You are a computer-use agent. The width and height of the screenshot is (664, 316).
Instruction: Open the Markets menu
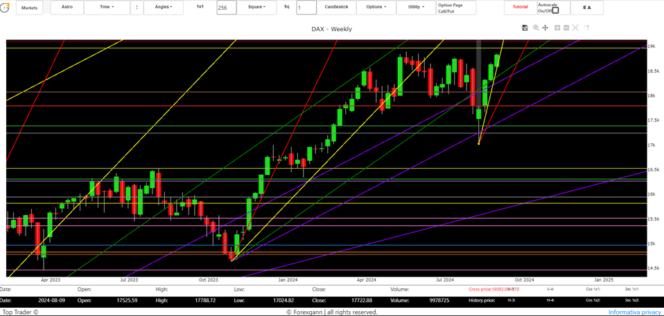point(29,8)
